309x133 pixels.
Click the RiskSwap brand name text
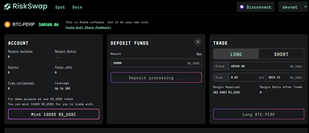[30, 6]
